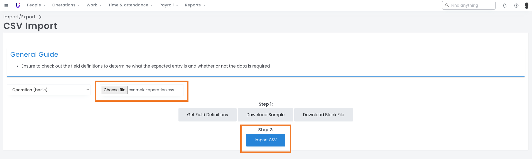Click into the Find anything search field
532x159 pixels.
pyautogui.click(x=471, y=5)
